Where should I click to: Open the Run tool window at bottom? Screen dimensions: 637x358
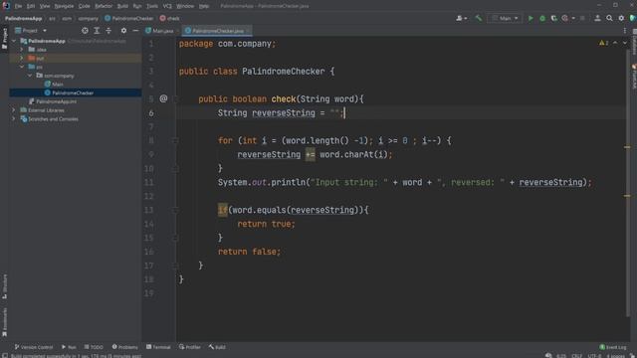click(x=69, y=347)
